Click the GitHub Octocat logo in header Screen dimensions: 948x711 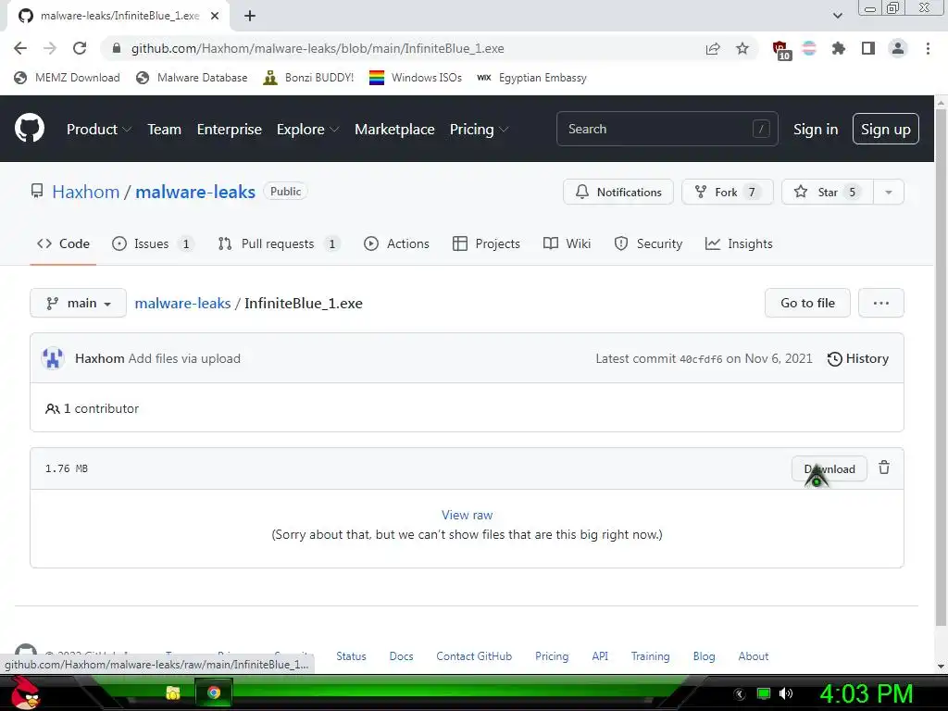coord(30,128)
